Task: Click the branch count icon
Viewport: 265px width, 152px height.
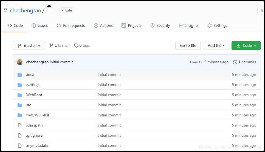Action: 51,45
